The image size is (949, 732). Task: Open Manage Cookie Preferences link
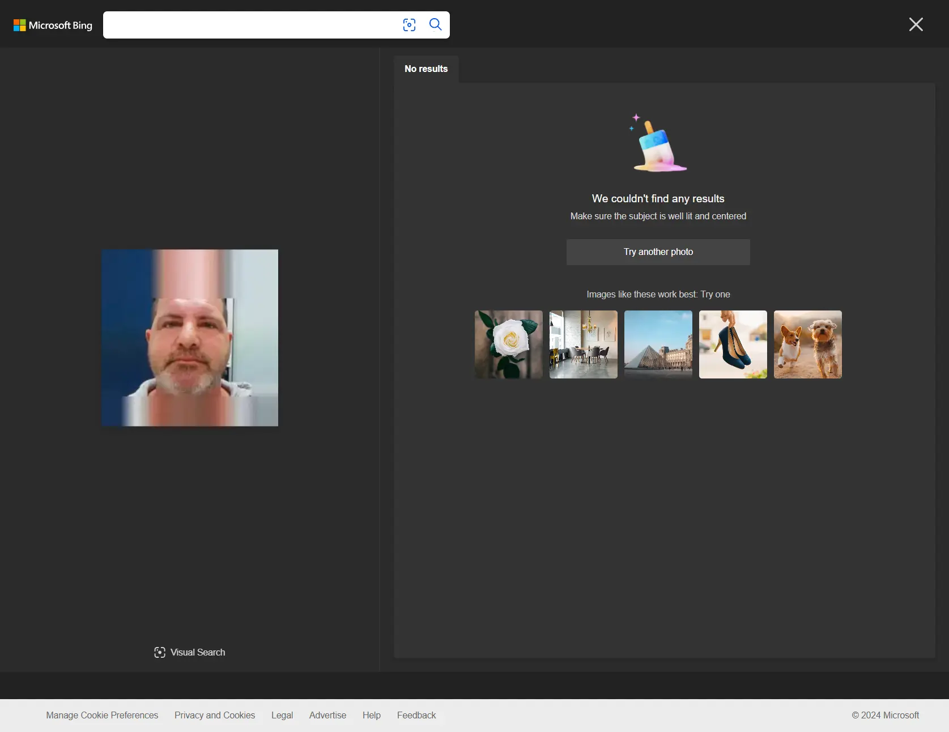click(x=102, y=715)
